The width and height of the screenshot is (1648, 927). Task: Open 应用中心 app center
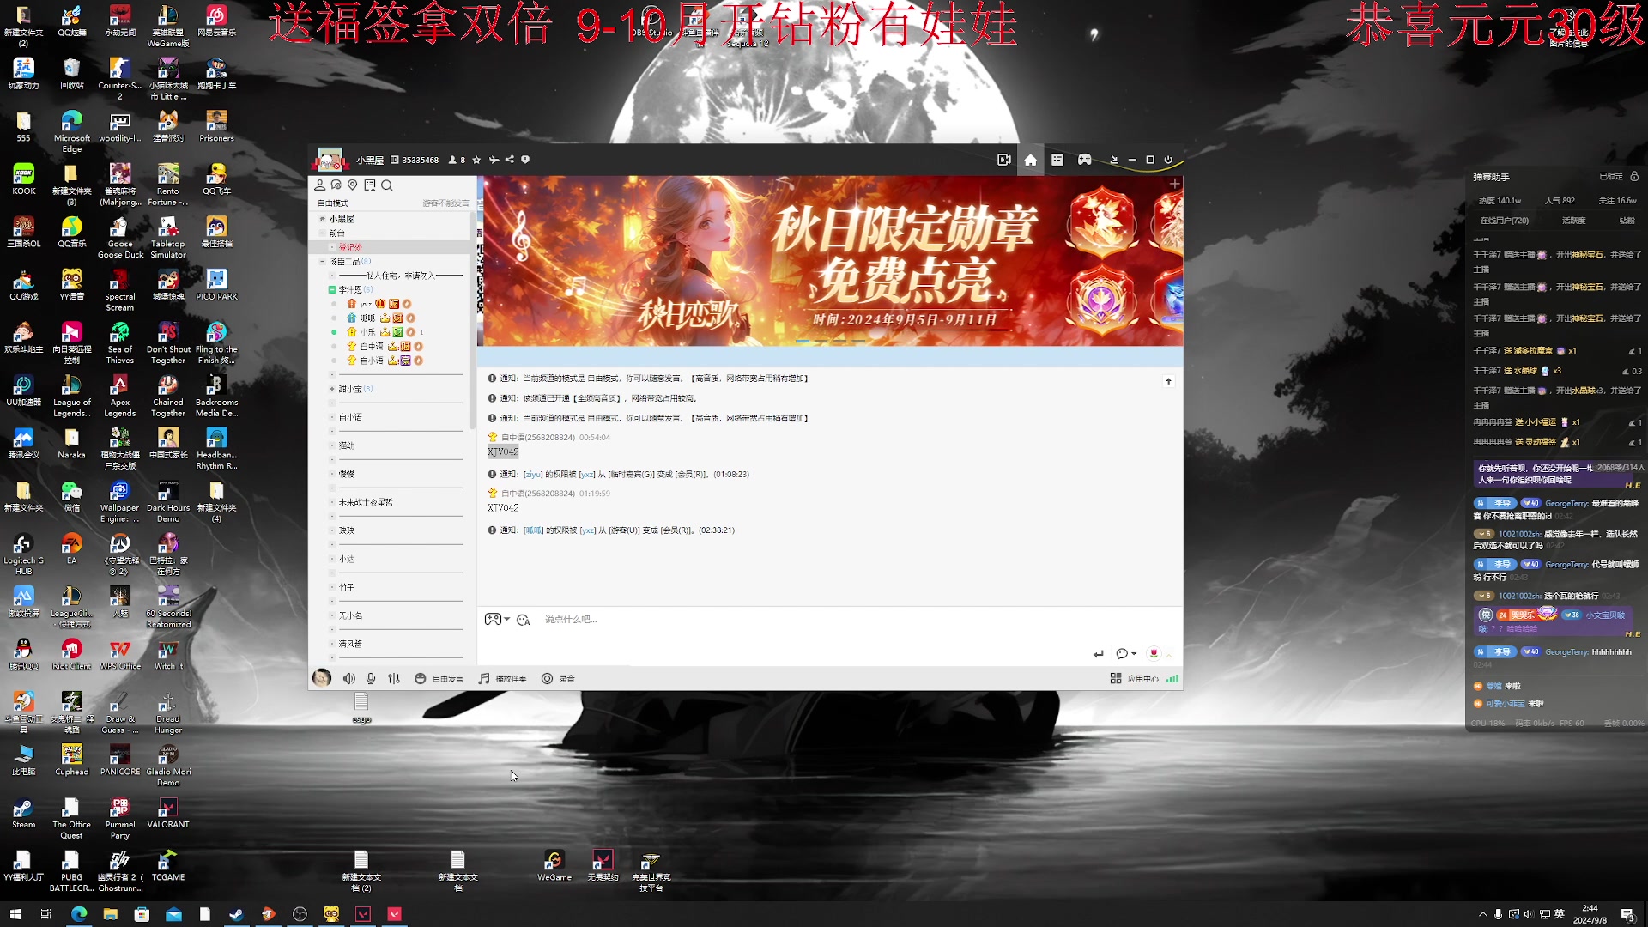(1134, 678)
